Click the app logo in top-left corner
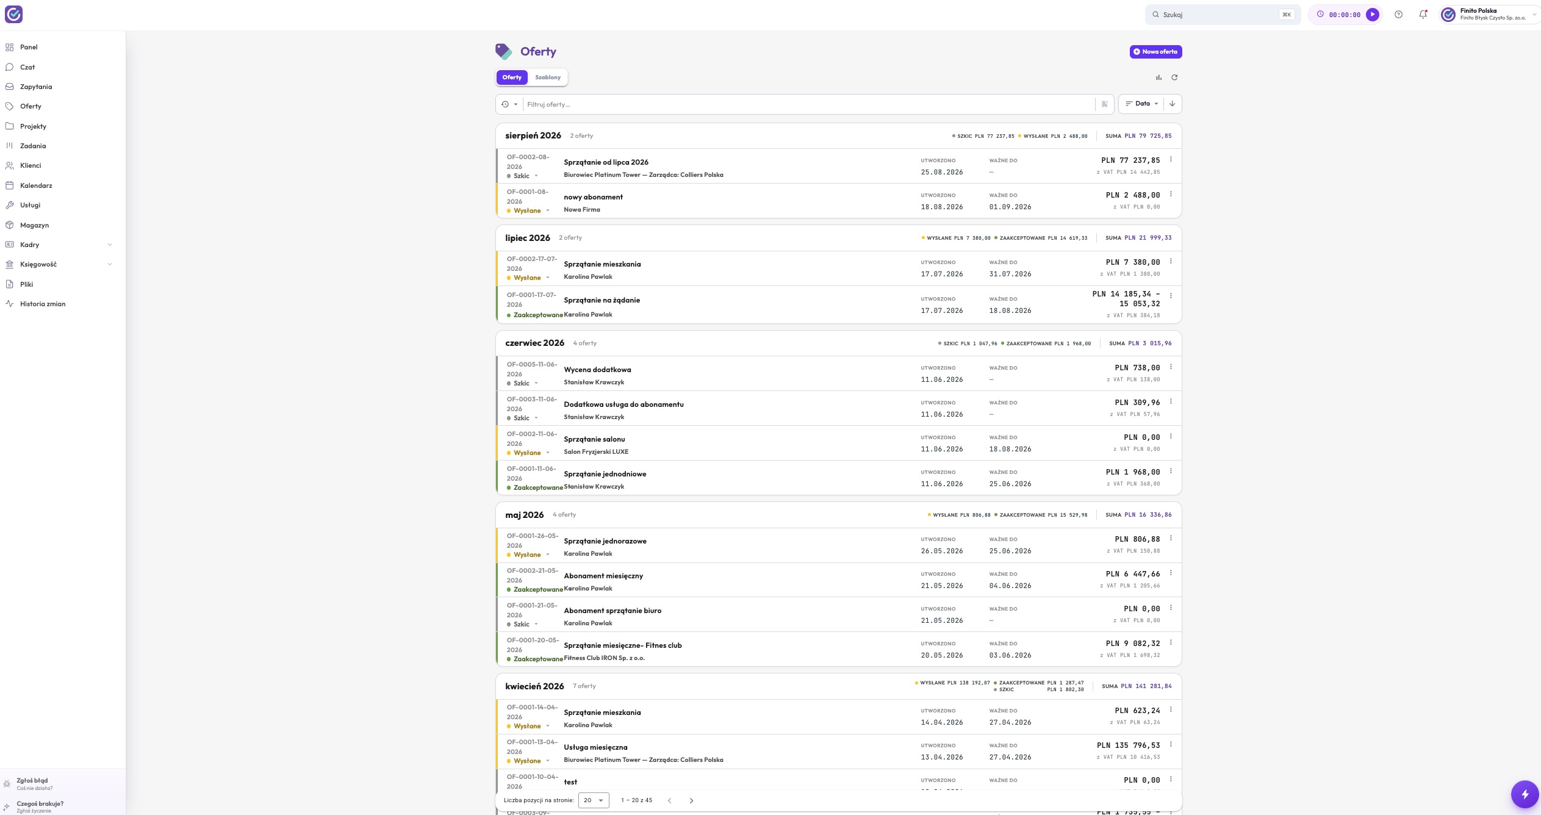1541x815 pixels. point(13,15)
